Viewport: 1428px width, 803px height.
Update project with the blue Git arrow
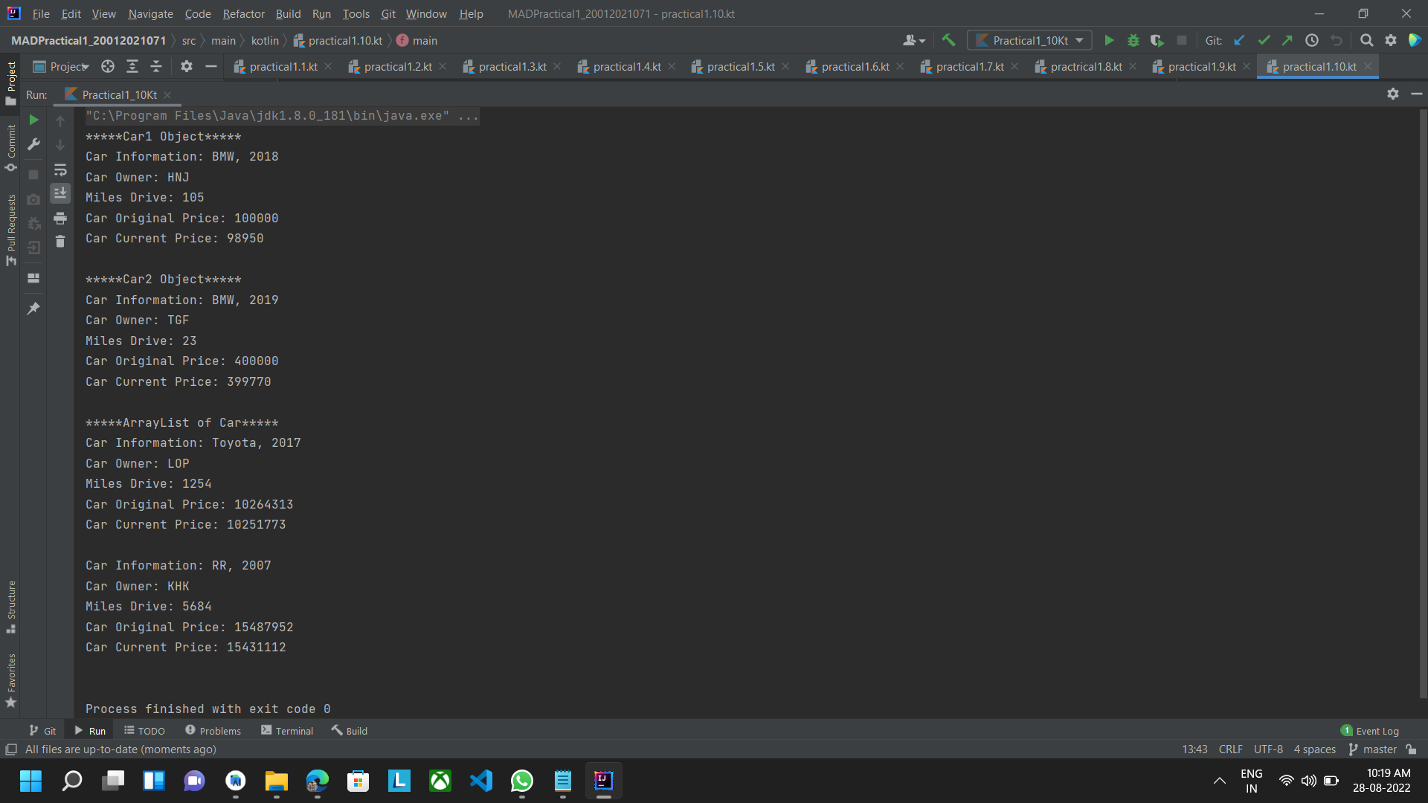point(1238,40)
